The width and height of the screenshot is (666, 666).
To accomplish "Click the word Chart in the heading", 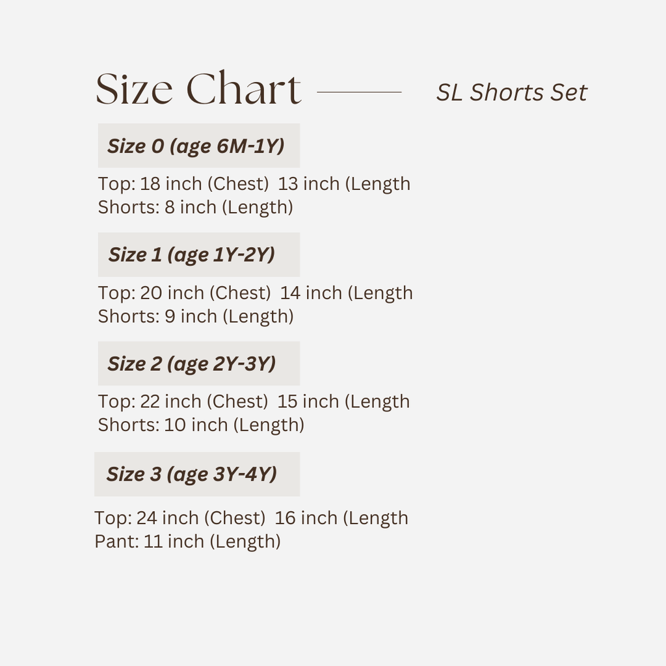I will pyautogui.click(x=244, y=89).
